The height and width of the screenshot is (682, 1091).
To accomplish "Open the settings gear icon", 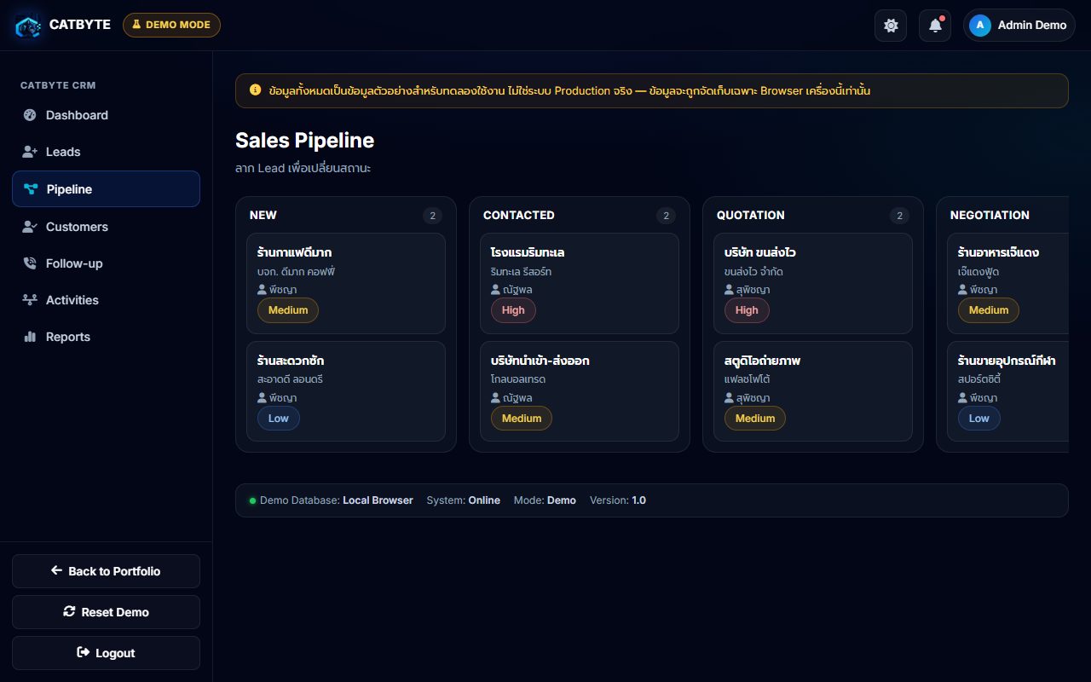I will coord(891,26).
